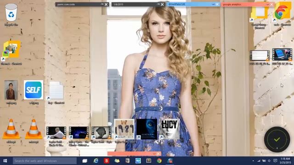Select the laptop video file at right
Screen dimensions: 294x165
point(282,55)
